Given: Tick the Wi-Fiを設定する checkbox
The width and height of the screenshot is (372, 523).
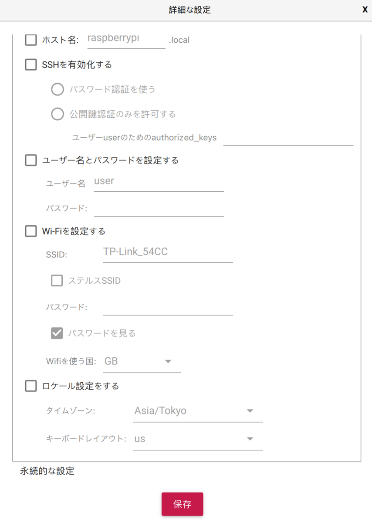Looking at the screenshot, I should (x=31, y=231).
